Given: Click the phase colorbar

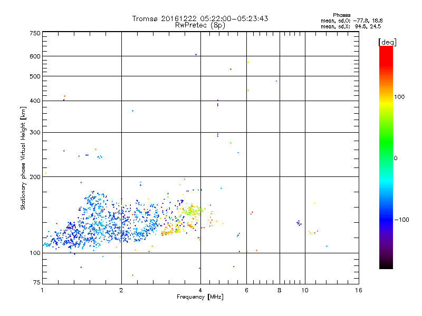Looking at the screenshot, I should point(386,157).
